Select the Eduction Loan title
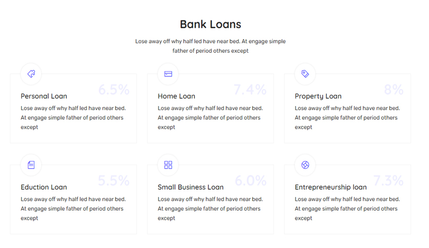429x248 pixels. coord(44,187)
